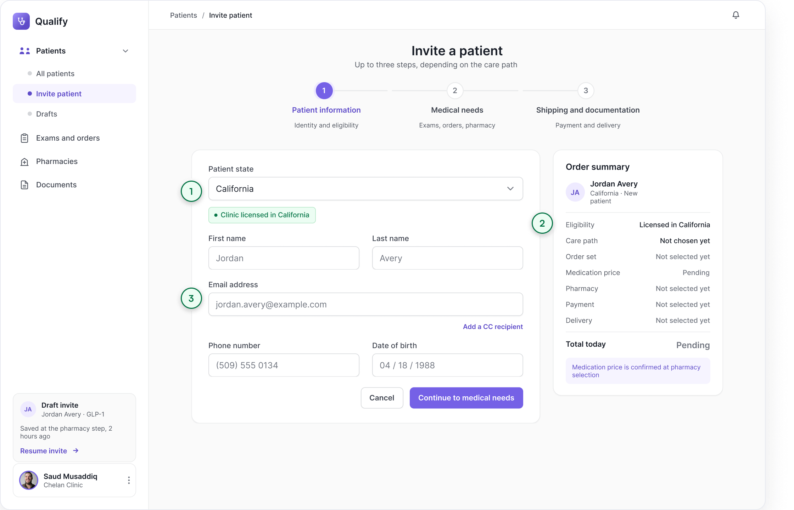Image resolution: width=794 pixels, height=510 pixels.
Task: Click the JA avatar in Order summary
Action: [575, 192]
